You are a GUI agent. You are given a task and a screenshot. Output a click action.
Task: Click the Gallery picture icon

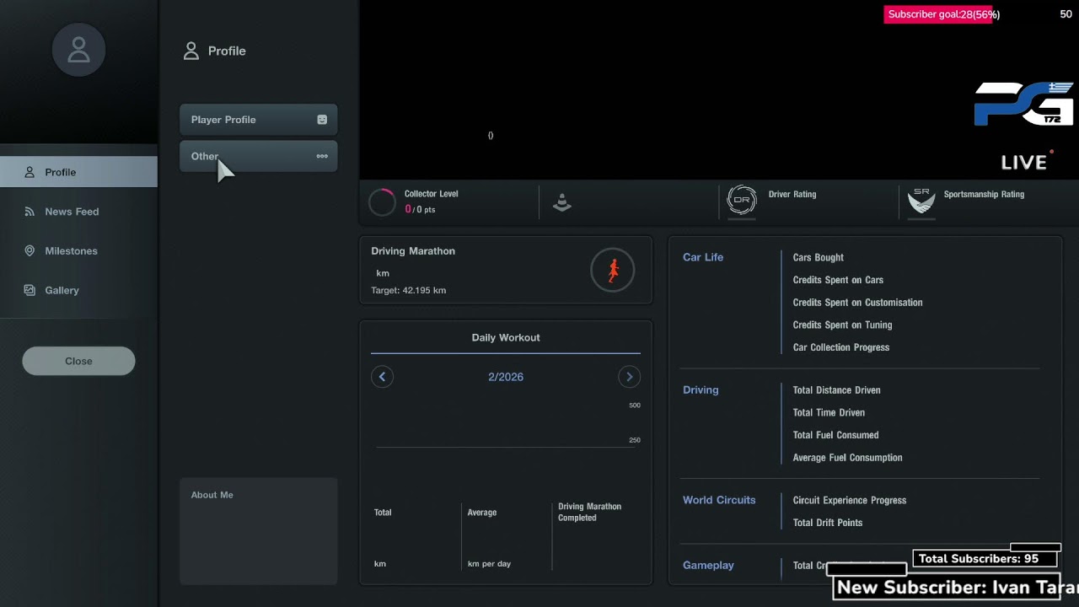[30, 290]
